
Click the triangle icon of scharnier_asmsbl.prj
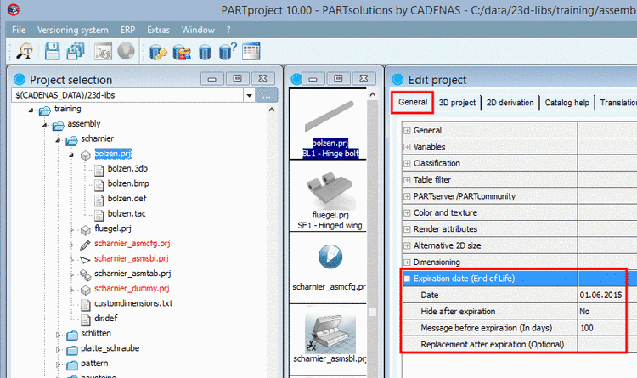click(85, 259)
